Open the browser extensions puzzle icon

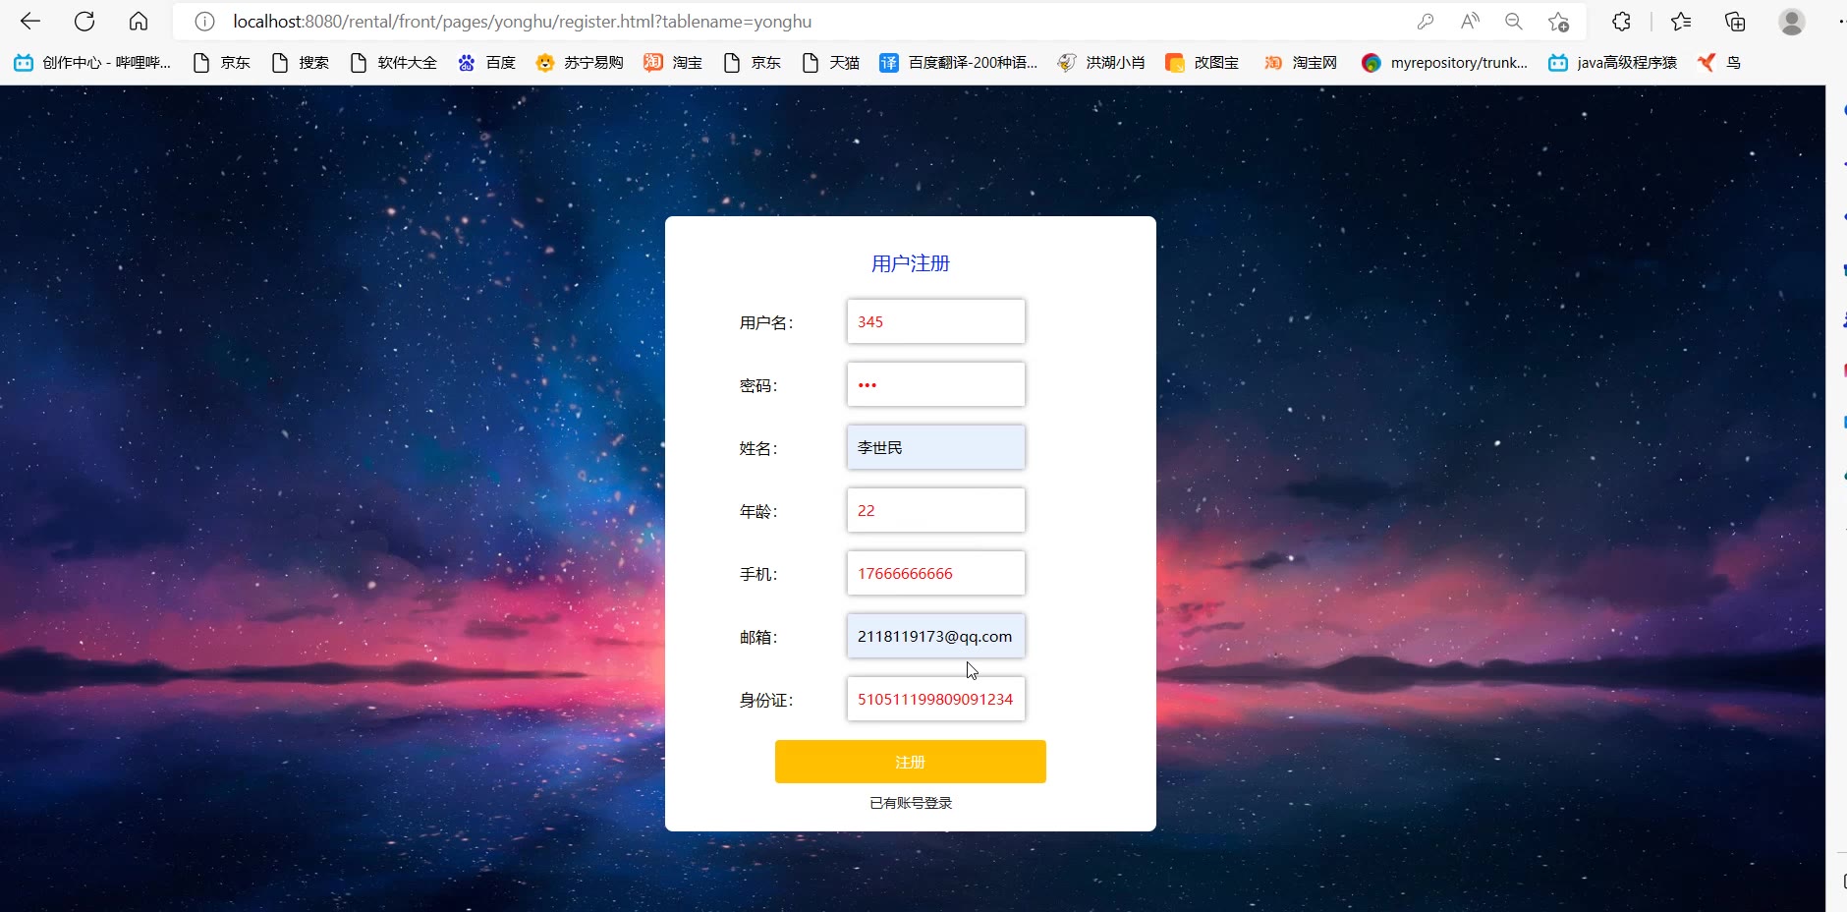pyautogui.click(x=1621, y=22)
